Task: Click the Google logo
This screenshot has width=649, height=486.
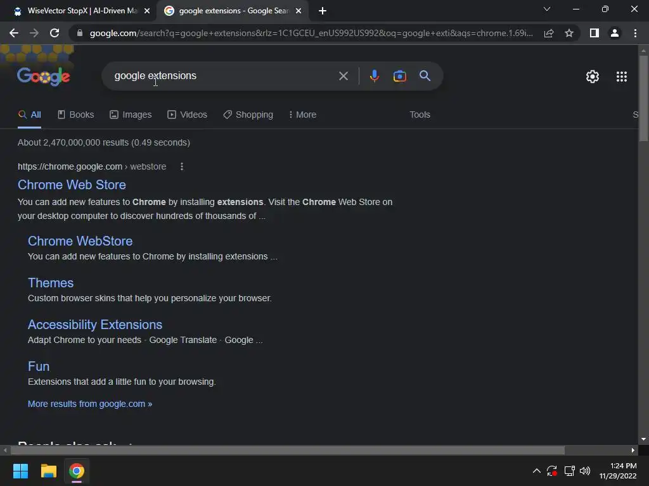Action: tap(44, 77)
